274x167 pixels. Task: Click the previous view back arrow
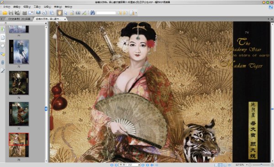pyautogui.click(x=152, y=165)
